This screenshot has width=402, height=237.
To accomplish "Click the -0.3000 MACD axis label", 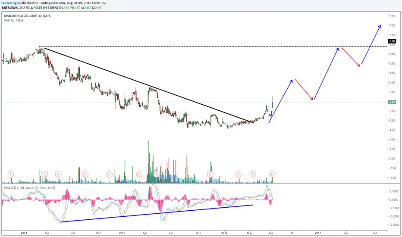I will tap(394, 225).
